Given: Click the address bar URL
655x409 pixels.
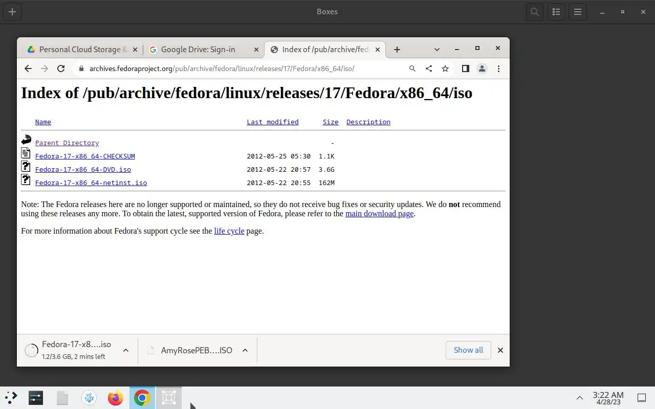Looking at the screenshot, I should [x=222, y=69].
